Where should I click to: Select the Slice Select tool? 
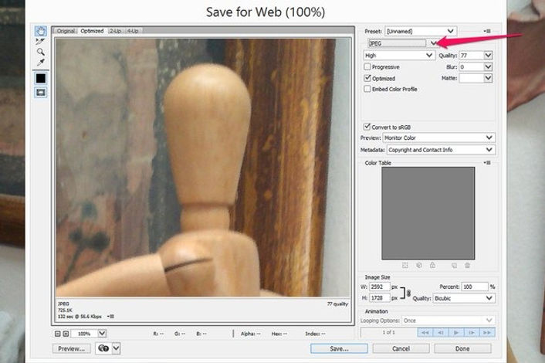41,42
